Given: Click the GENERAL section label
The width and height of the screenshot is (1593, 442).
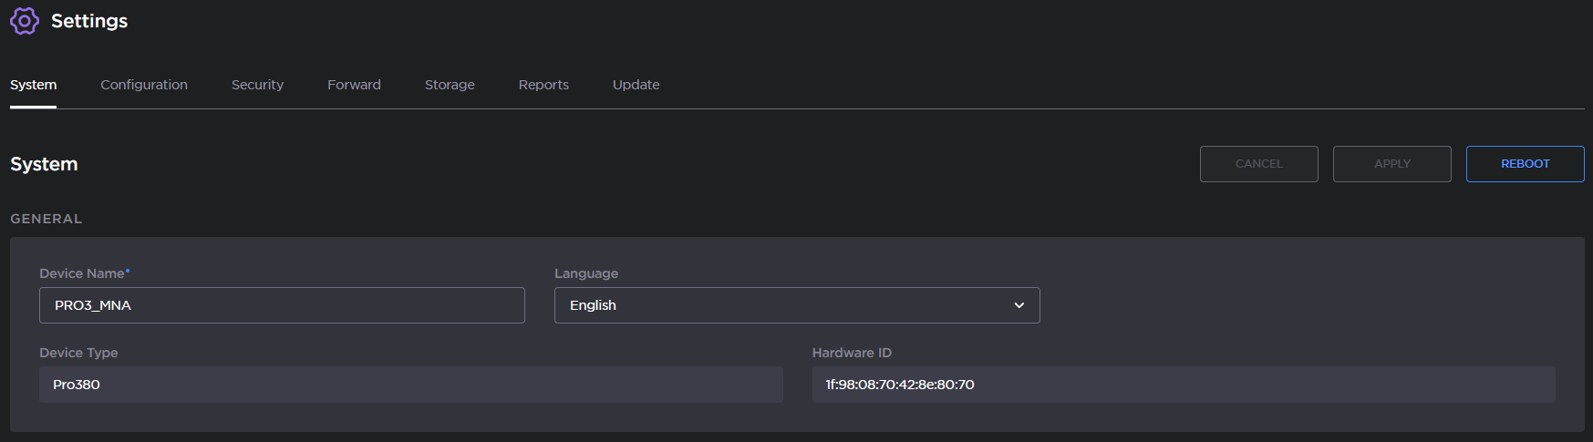Looking at the screenshot, I should (47, 219).
